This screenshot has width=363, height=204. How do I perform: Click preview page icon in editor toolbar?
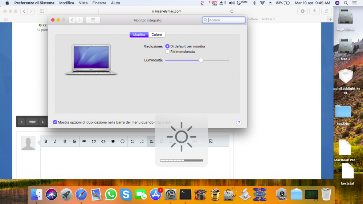click(211, 141)
